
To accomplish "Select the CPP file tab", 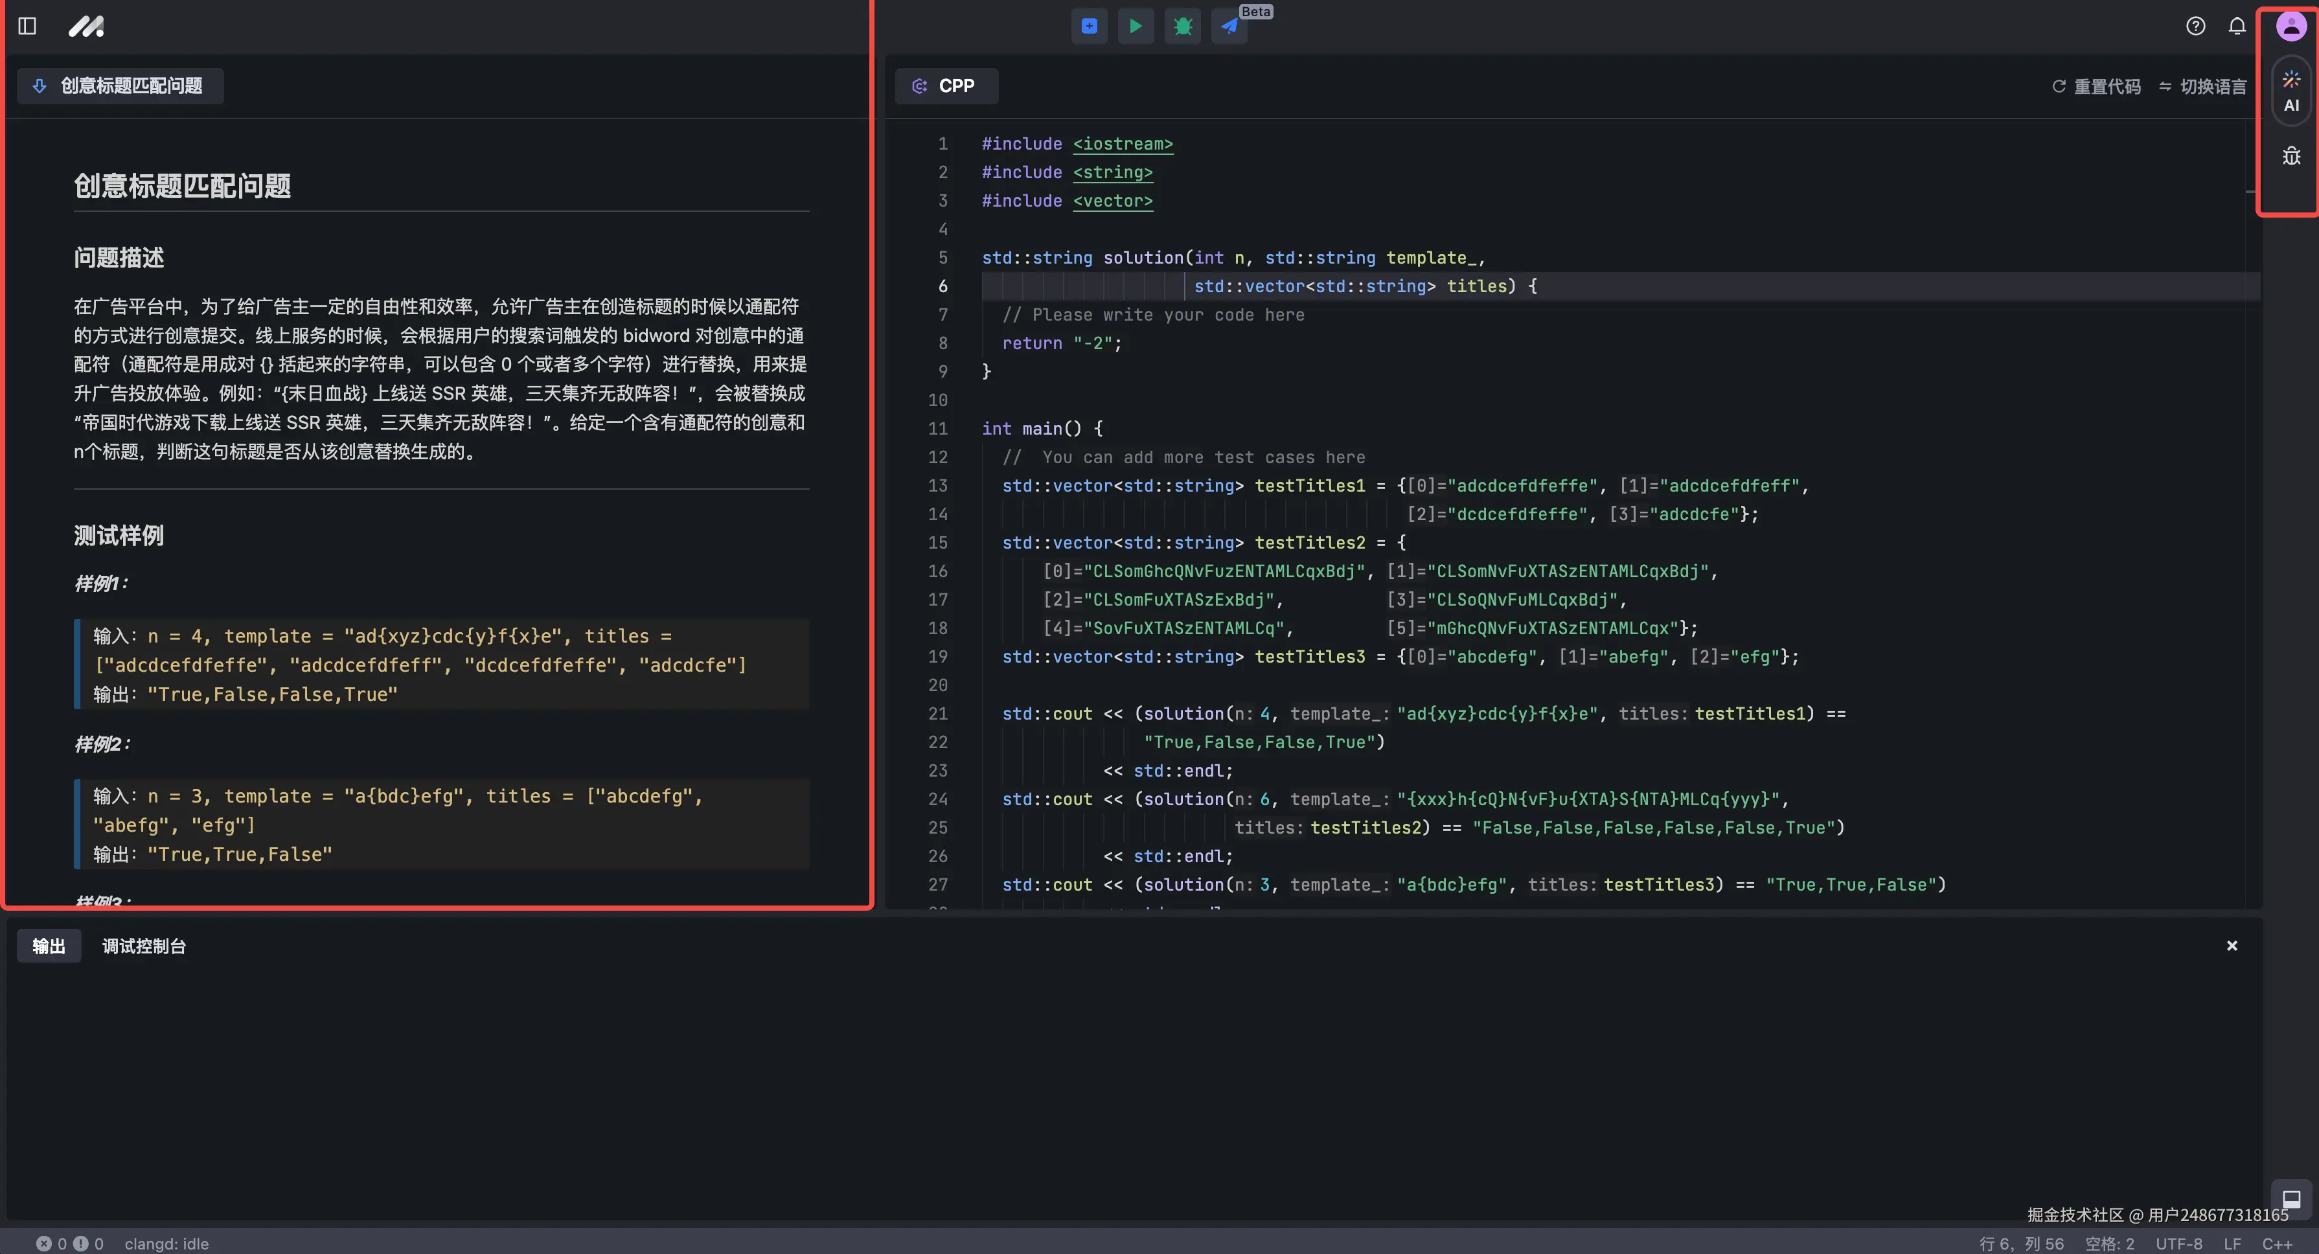I will click(x=945, y=85).
